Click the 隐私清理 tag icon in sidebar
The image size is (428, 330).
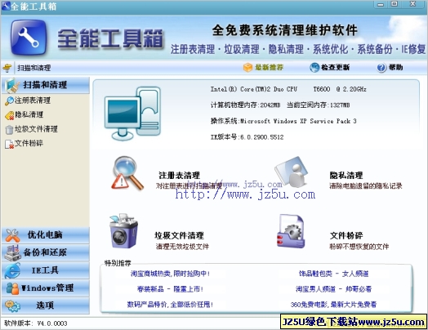[9, 115]
